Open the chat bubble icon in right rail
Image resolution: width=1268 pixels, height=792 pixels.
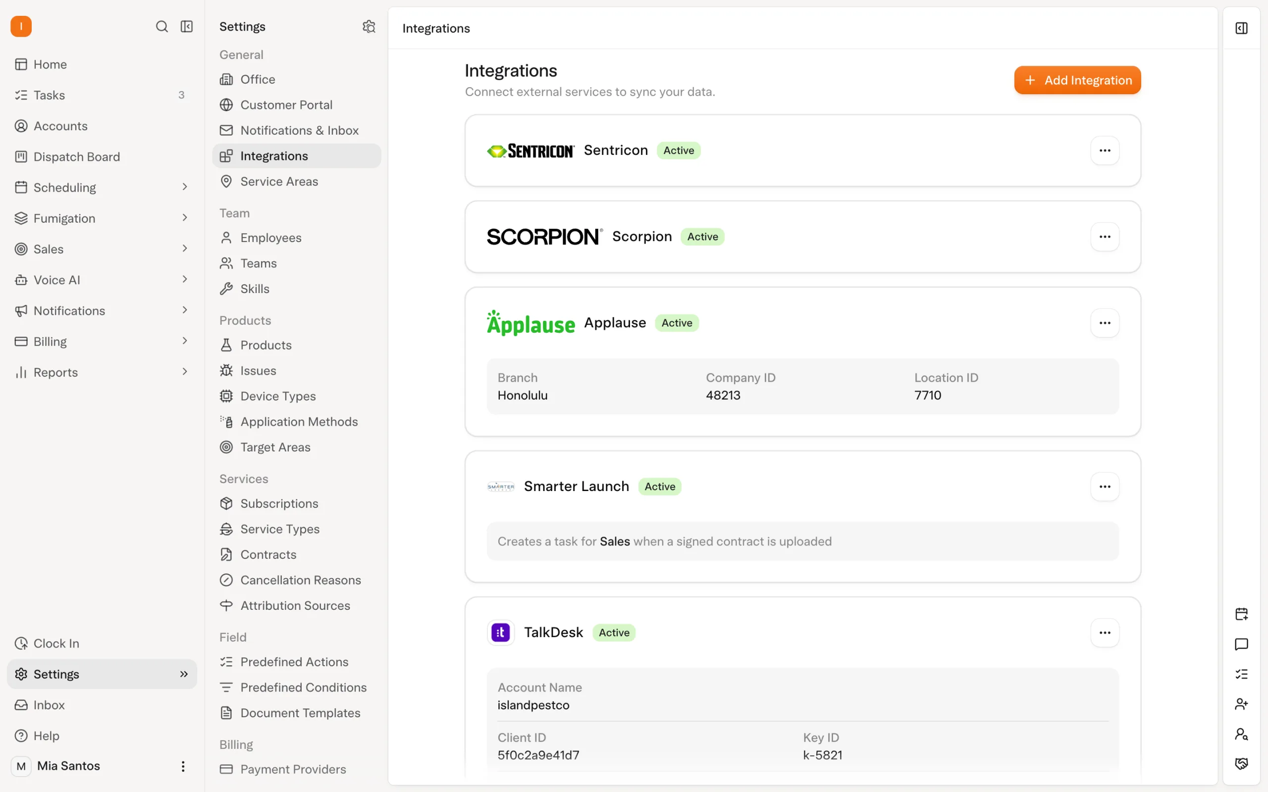click(1241, 644)
